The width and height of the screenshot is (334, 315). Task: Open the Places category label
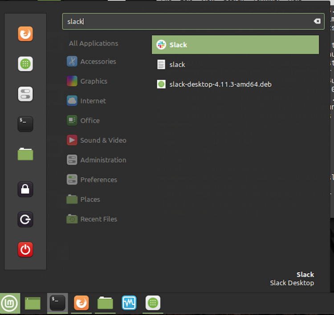click(x=90, y=200)
